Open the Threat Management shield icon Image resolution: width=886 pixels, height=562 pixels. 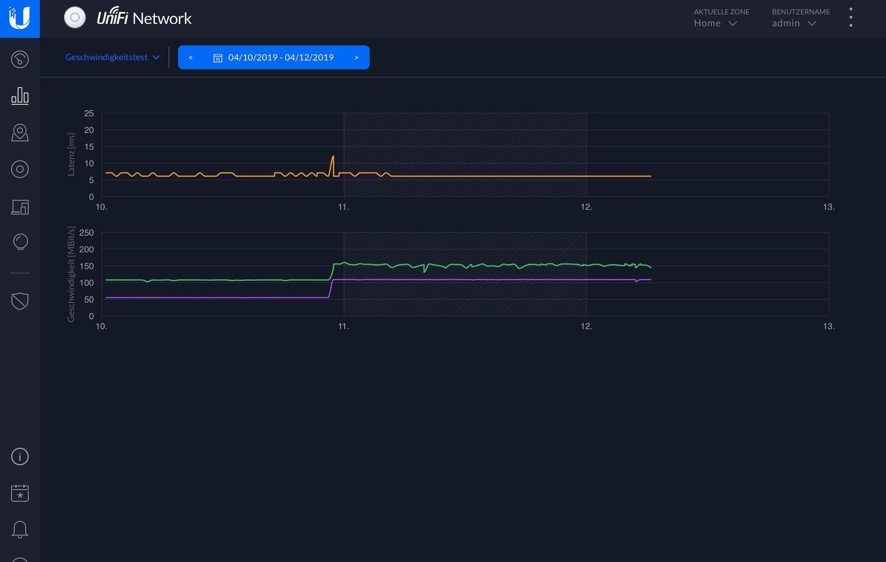[19, 301]
